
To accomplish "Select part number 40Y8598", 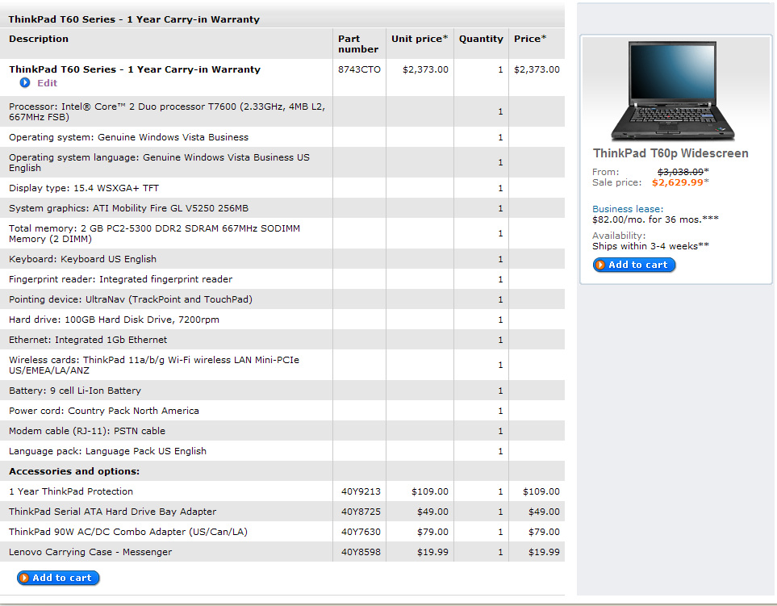I will [x=361, y=552].
